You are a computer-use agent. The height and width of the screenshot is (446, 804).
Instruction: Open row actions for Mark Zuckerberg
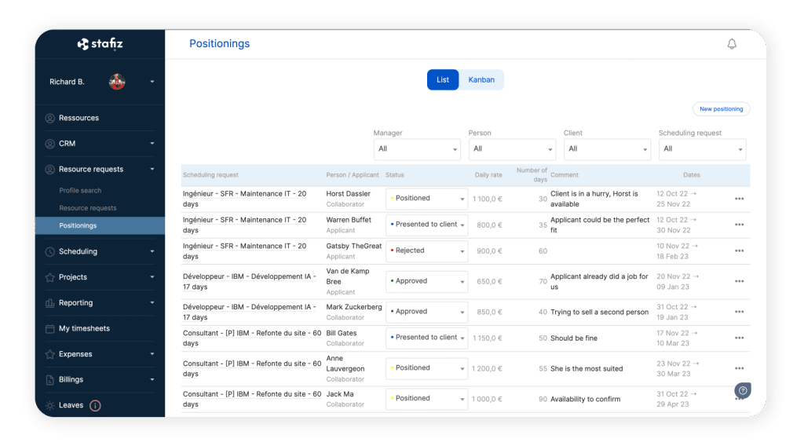[x=739, y=312]
